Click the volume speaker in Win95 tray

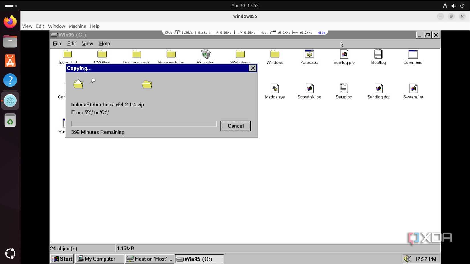pyautogui.click(x=407, y=259)
